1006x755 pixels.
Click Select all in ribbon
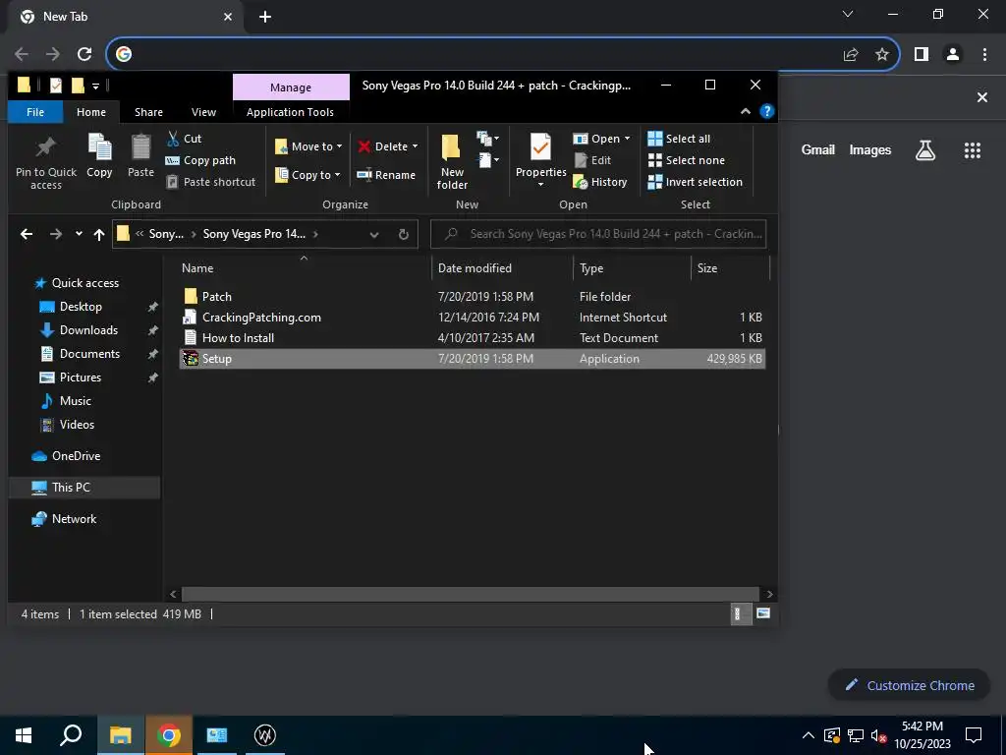click(680, 139)
